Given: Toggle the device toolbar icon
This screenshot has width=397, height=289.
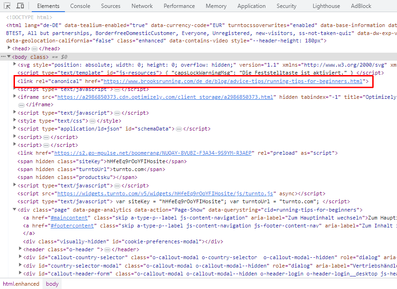Looking at the screenshot, I should coord(20,6).
